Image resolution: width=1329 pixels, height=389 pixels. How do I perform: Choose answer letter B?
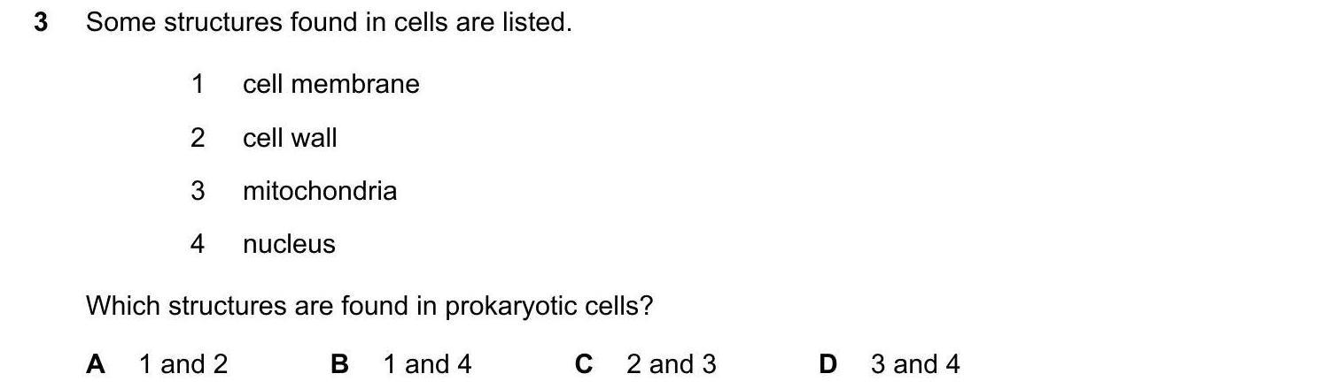tap(339, 364)
